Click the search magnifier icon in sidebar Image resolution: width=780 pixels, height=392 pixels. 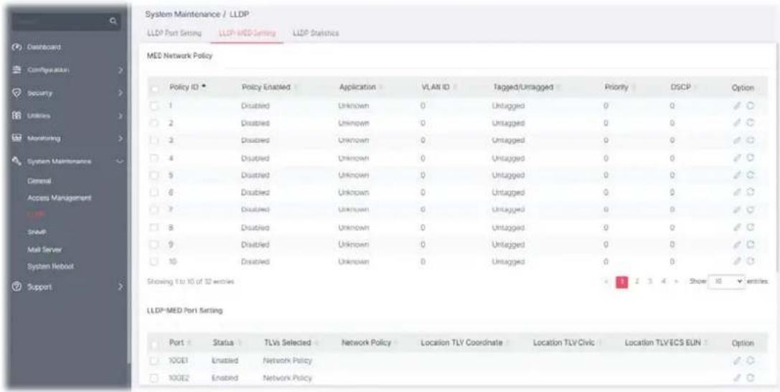113,22
